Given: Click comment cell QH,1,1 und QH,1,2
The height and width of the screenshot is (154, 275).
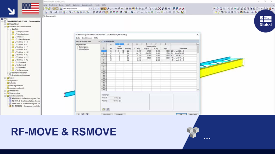Looking at the screenshot, I should click(x=183, y=53).
